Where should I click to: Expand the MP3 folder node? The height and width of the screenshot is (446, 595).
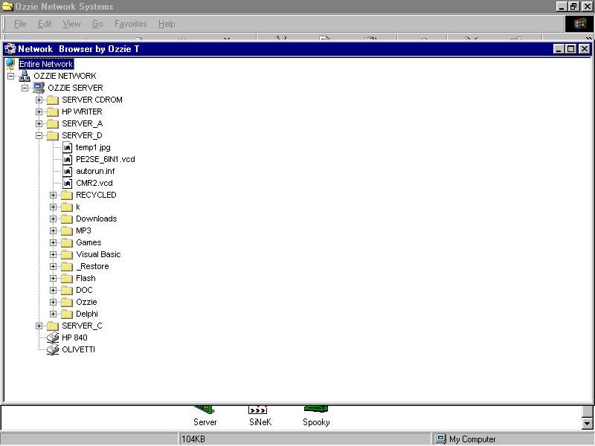(54, 230)
